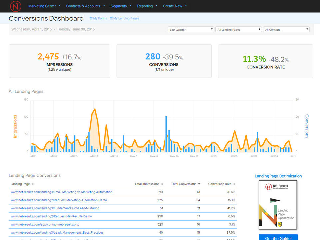Open the Reporting menu
Screen dimensions: 320x240
pos(147,6)
